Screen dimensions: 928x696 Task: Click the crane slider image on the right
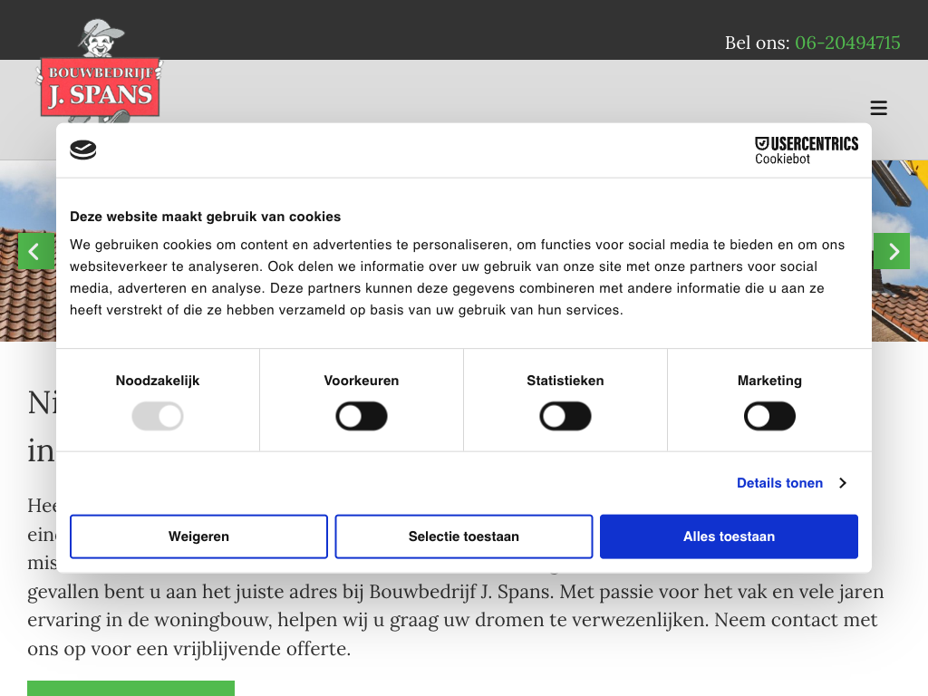899,199
